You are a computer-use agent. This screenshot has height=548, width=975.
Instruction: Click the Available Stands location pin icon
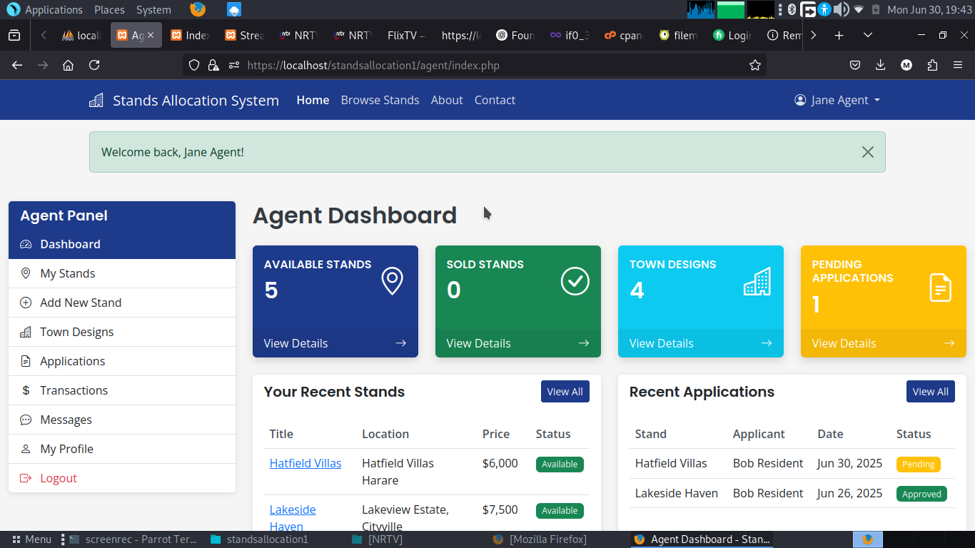(x=393, y=281)
